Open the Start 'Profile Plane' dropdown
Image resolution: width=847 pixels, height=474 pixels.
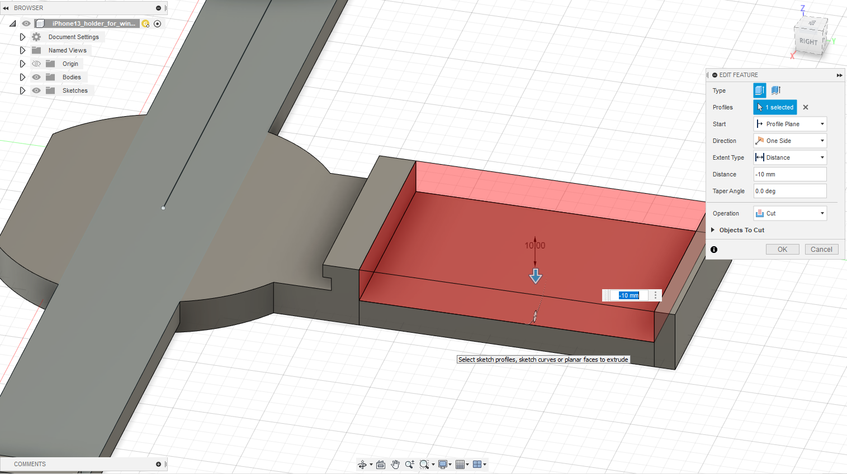[x=790, y=124]
